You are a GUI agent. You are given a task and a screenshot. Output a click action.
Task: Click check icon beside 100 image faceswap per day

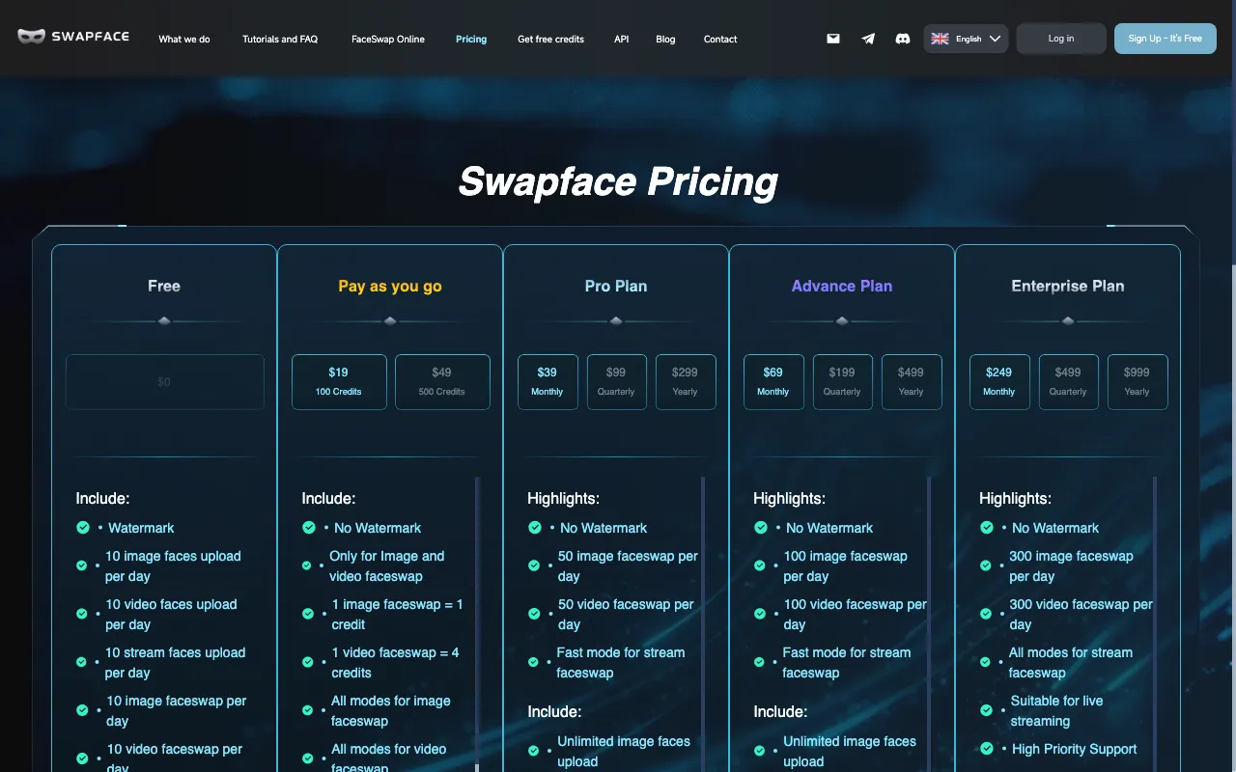tap(760, 565)
